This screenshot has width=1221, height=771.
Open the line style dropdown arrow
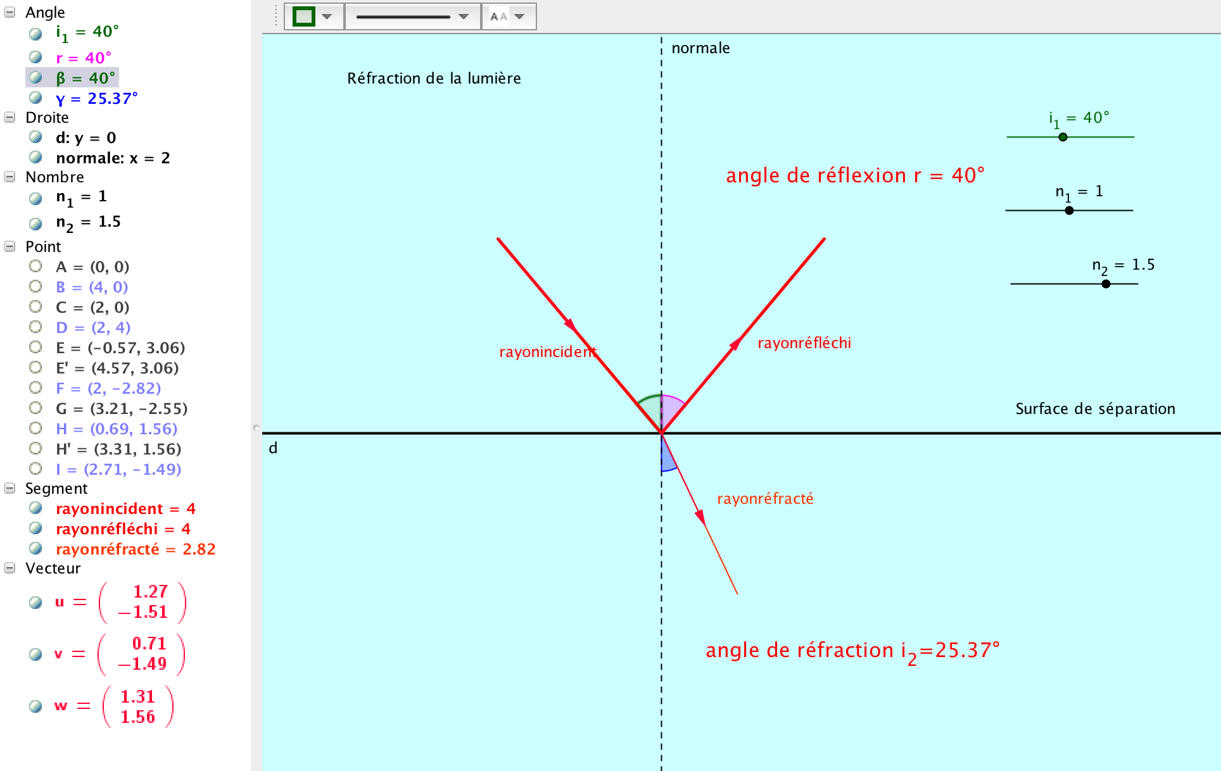tap(464, 16)
